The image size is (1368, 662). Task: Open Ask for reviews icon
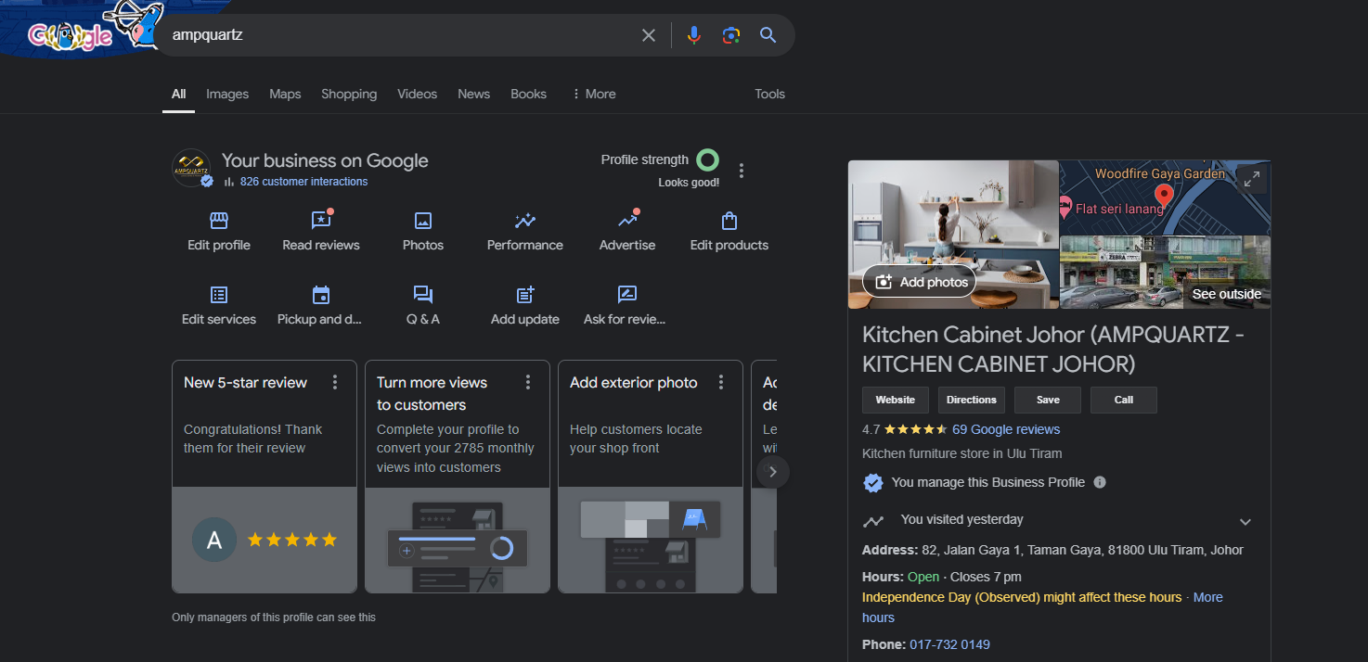point(627,295)
